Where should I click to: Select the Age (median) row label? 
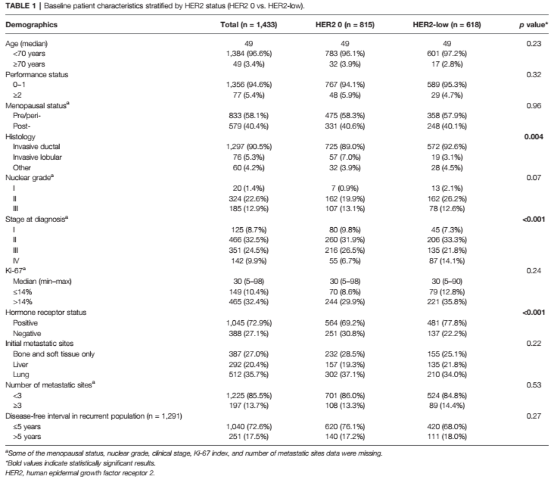[x=27, y=44]
